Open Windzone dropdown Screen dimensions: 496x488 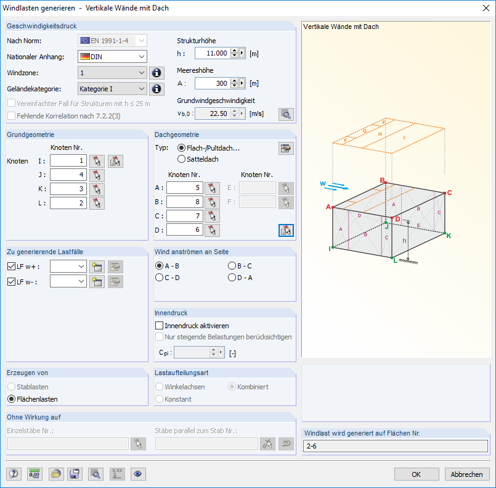112,73
